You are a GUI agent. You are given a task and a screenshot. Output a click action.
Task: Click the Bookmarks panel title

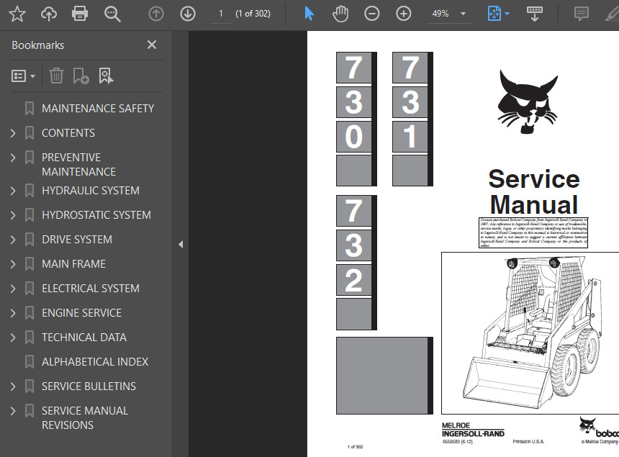click(x=38, y=45)
